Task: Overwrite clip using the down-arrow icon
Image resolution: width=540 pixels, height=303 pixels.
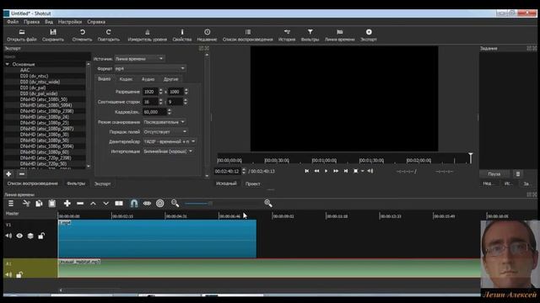Action: point(105,204)
